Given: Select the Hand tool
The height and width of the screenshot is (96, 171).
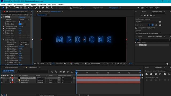Looking at the screenshot, I should [x=7, y=8].
